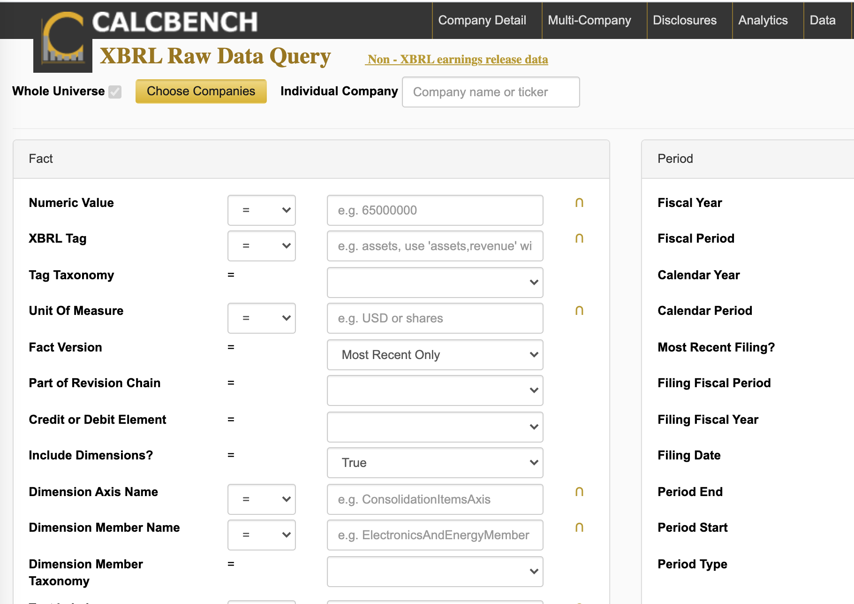Screen dimensions: 854x604
Task: Select the Disclosures menu item
Action: point(685,20)
